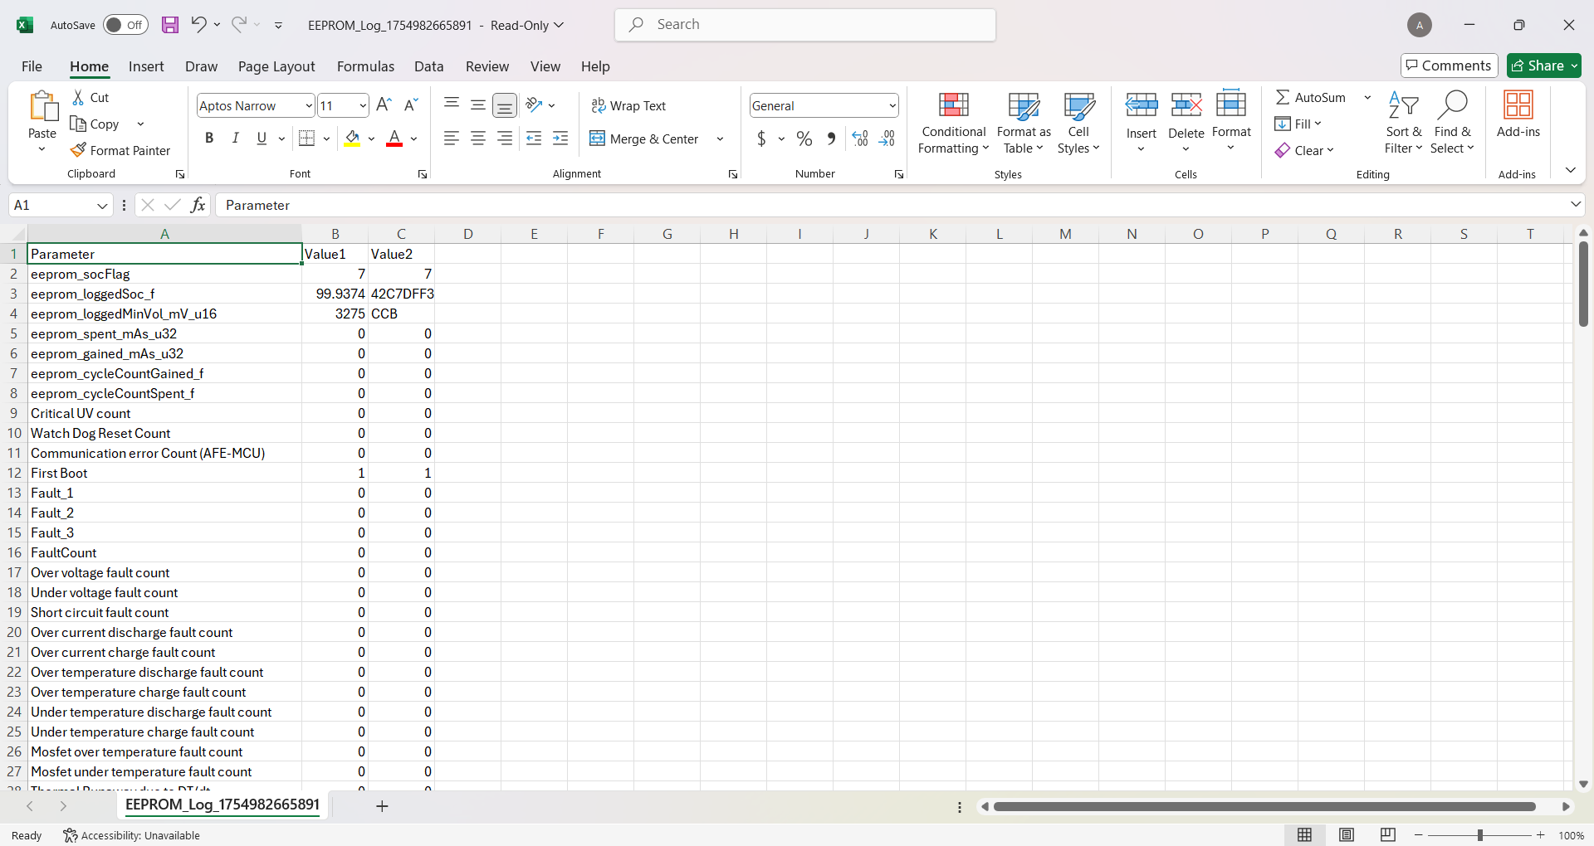Open Conditional Formatting menu
Screen dimensions: 1594x846
click(953, 123)
